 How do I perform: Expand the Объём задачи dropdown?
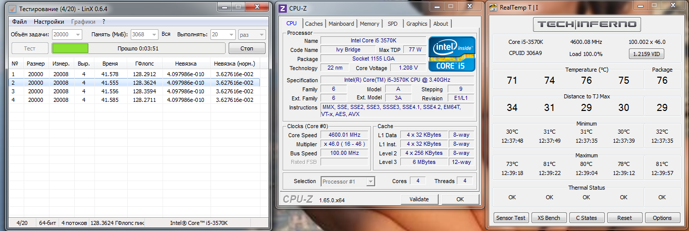(77, 34)
